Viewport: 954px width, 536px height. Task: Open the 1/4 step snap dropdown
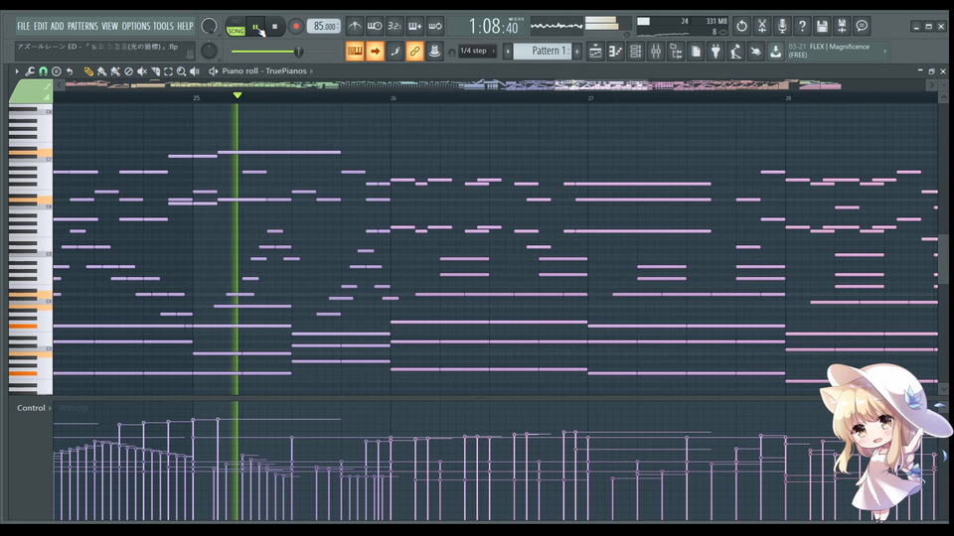tap(477, 51)
